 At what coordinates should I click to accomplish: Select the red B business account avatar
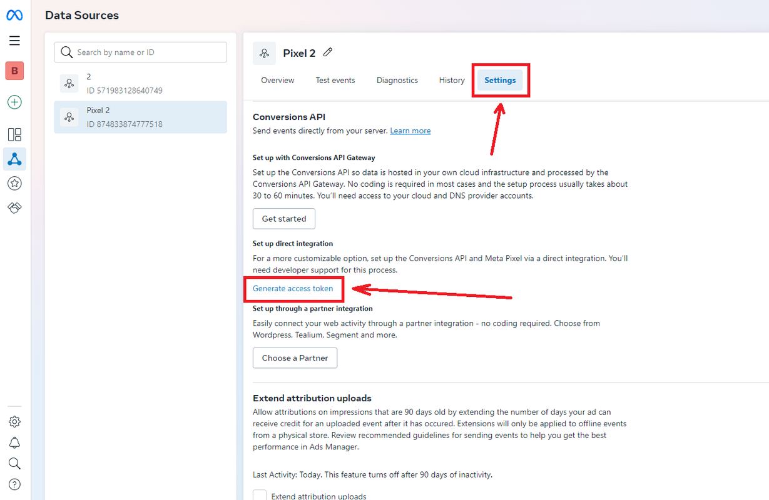point(14,71)
